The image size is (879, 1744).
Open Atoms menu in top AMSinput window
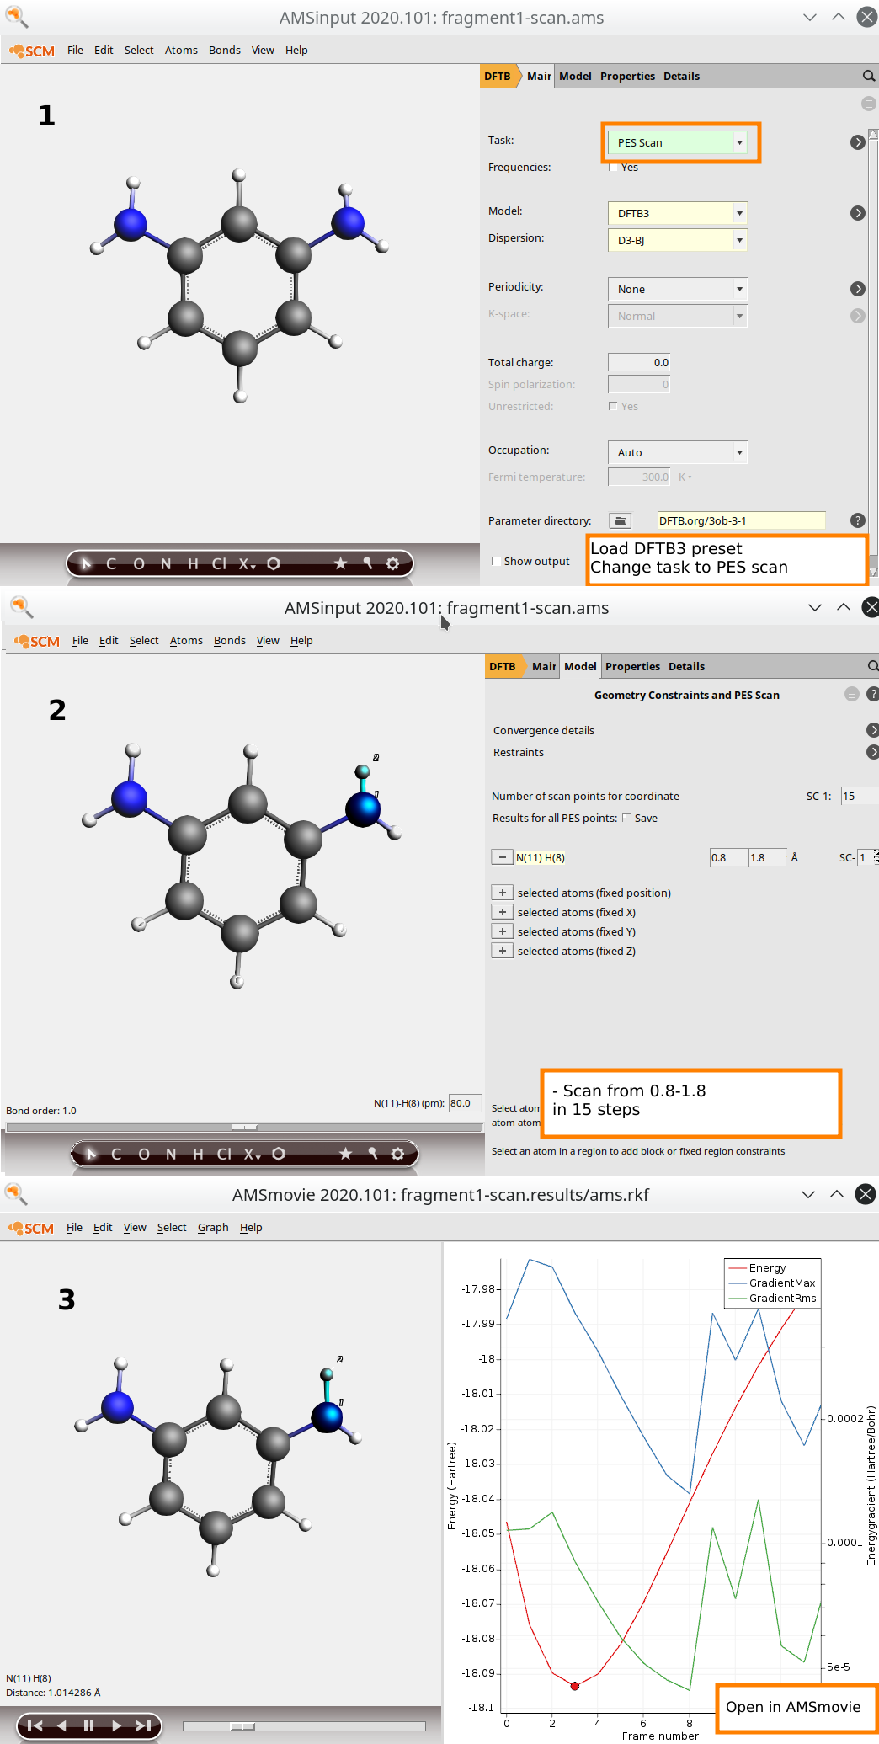[x=181, y=51]
